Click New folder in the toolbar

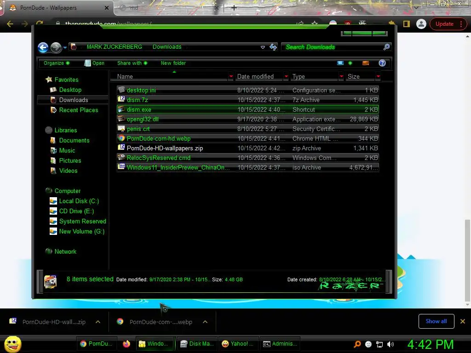pyautogui.click(x=173, y=63)
